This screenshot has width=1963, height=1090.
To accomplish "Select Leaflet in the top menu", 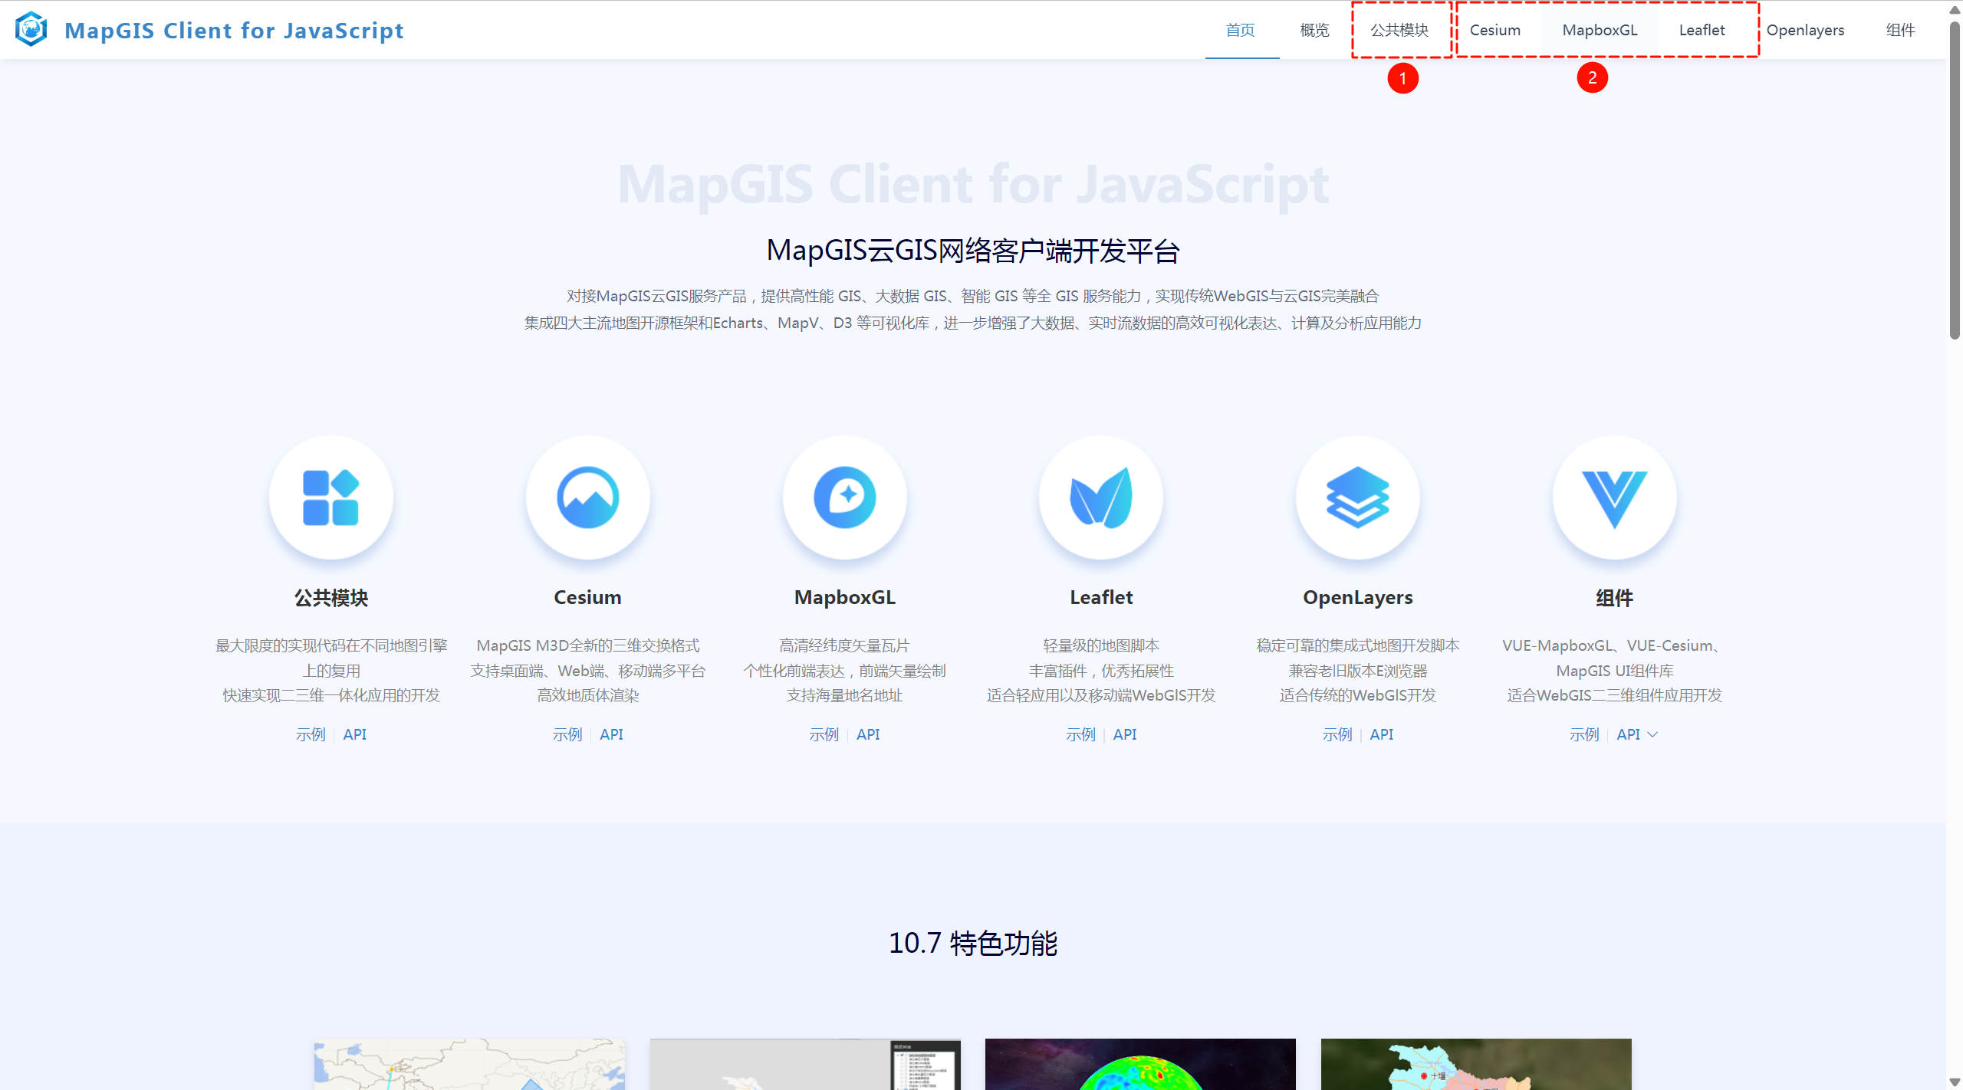I will coord(1702,31).
